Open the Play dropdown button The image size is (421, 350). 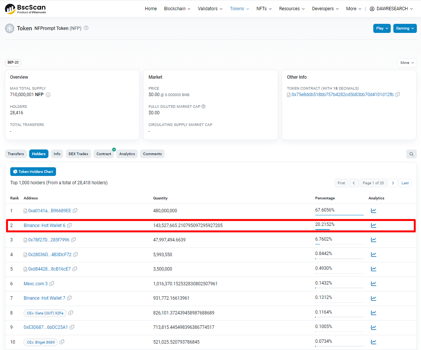point(382,28)
